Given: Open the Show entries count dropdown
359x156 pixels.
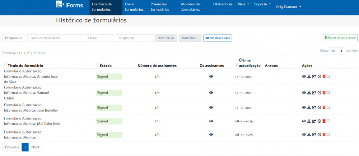Looking at the screenshot, I should 337,51.
